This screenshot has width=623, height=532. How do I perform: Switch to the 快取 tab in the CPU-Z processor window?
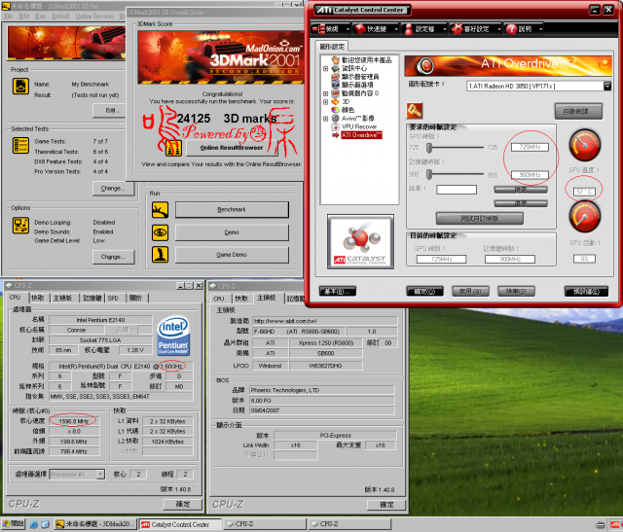point(38,298)
